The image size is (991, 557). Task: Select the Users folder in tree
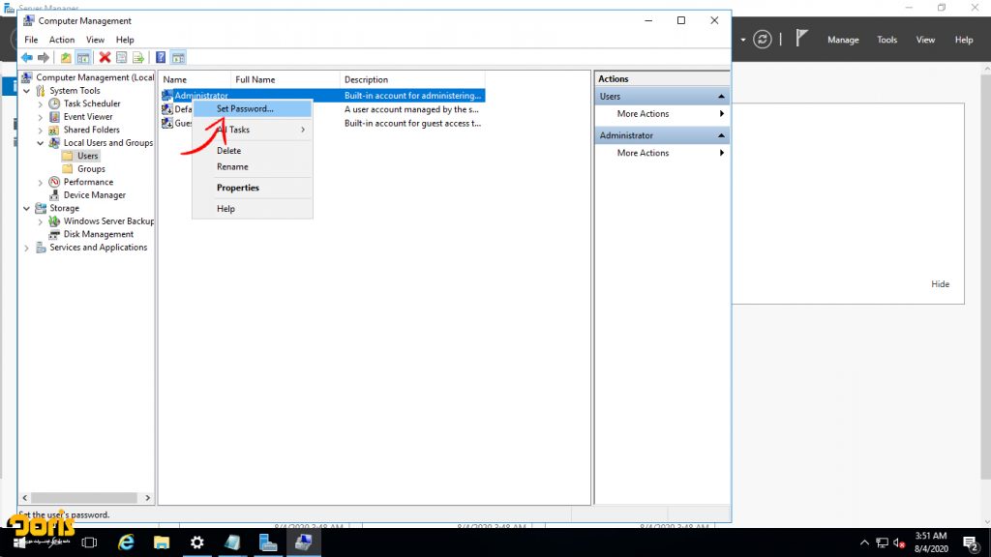(x=87, y=156)
